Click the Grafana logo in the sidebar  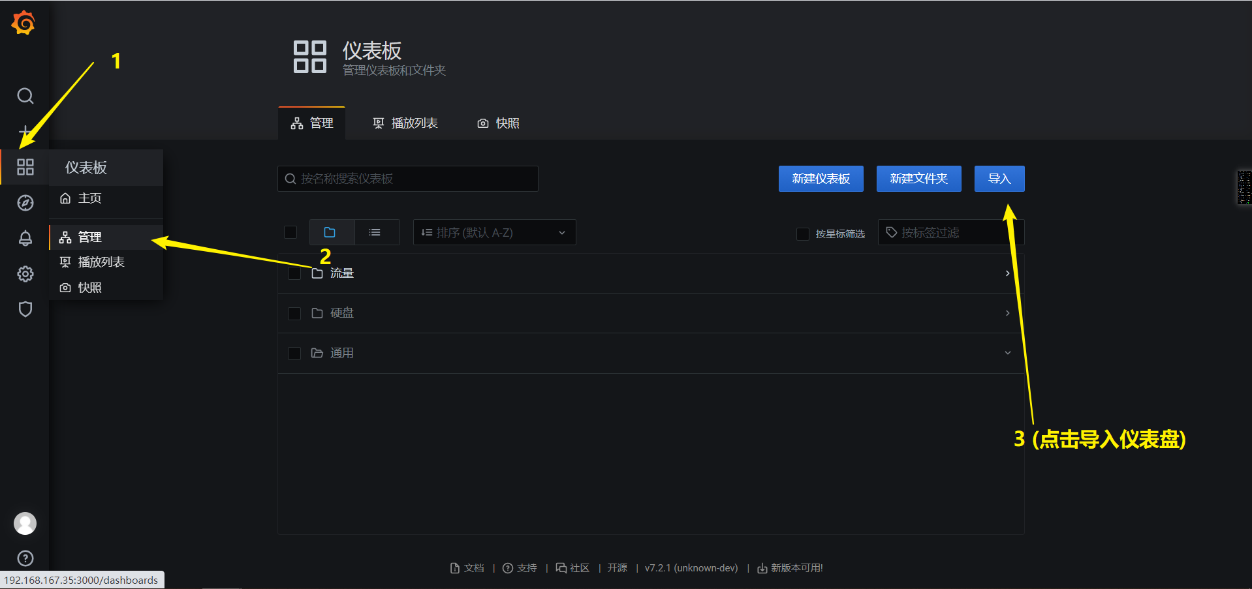[23, 23]
